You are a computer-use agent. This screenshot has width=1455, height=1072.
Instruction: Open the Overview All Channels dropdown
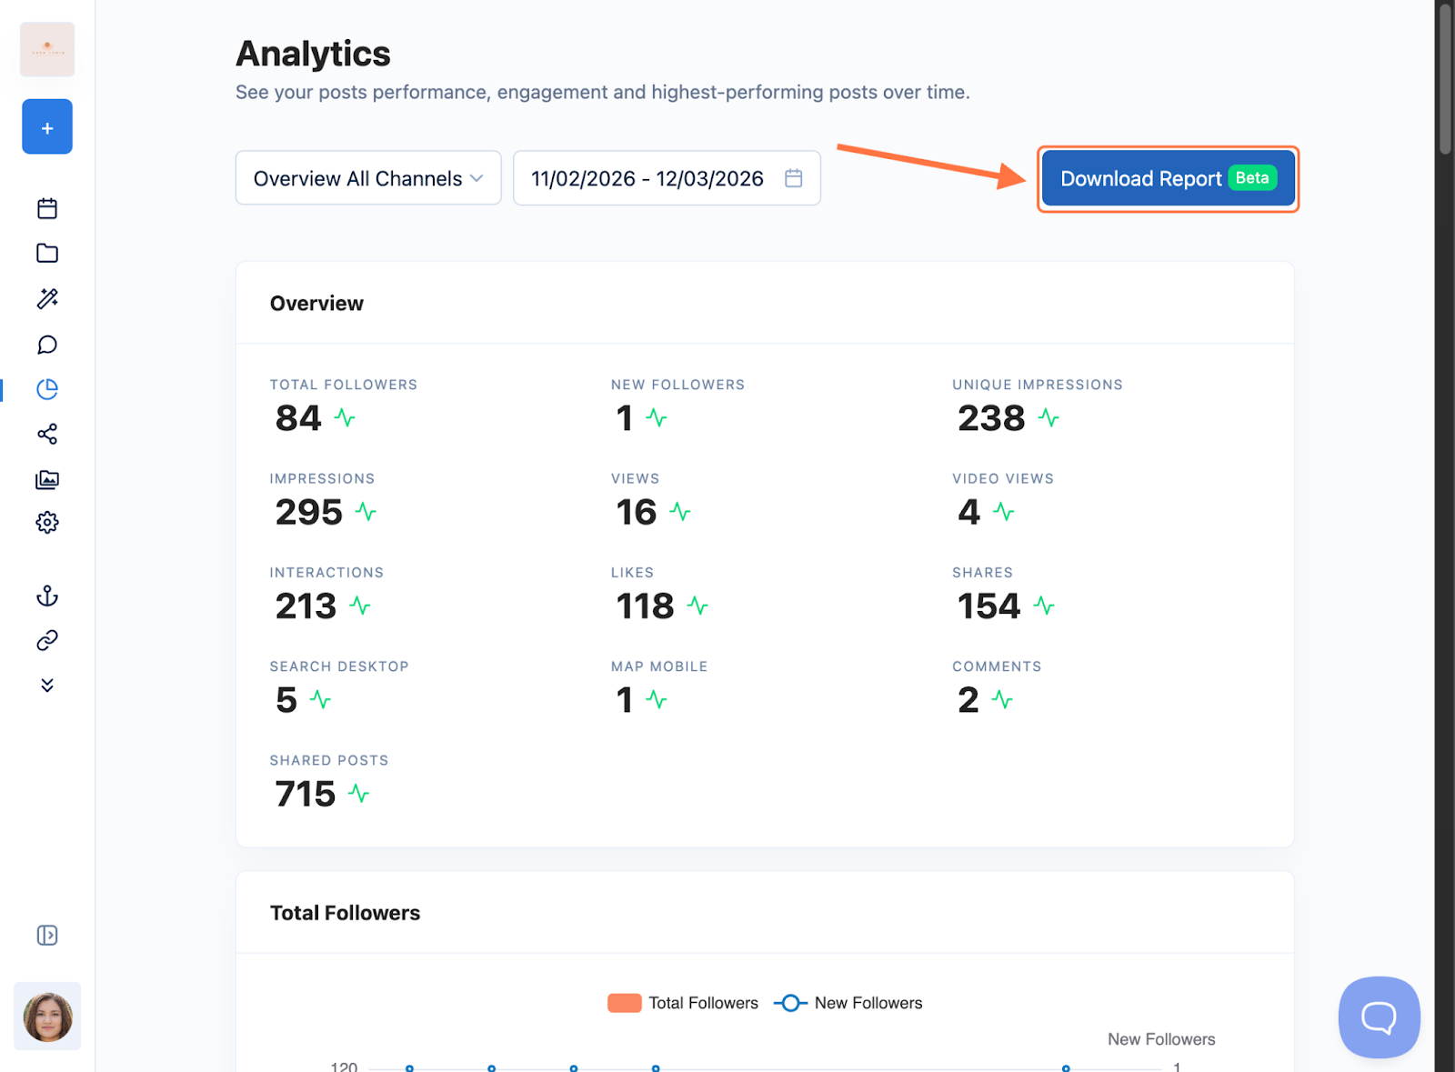(368, 178)
